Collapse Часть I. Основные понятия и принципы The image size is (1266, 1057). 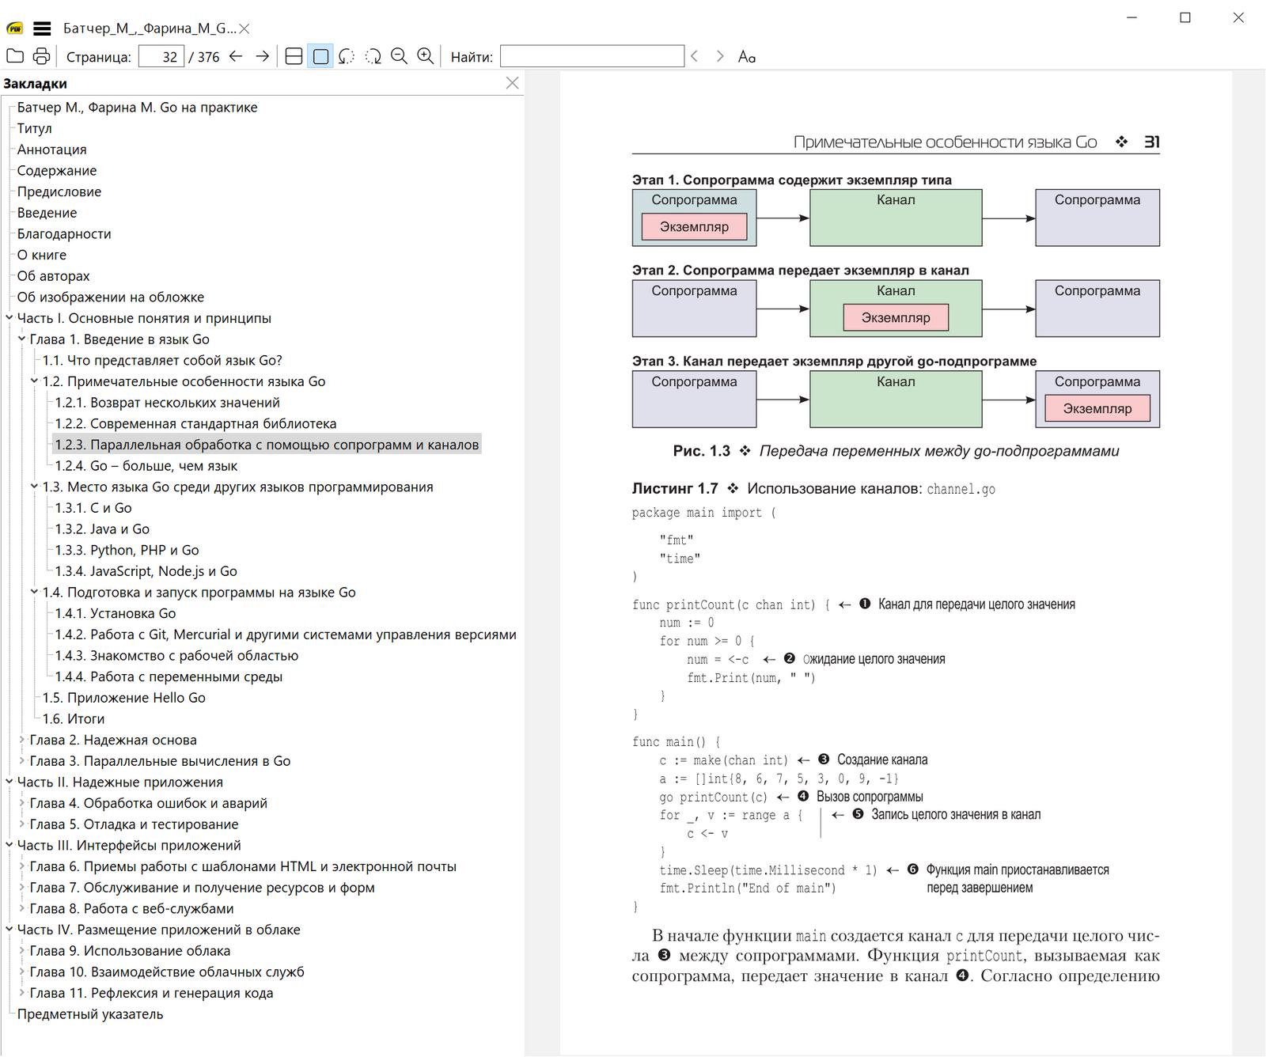point(9,318)
